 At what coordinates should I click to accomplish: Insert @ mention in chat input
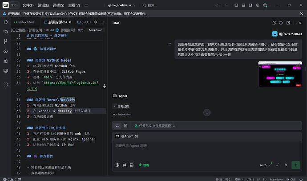point(117,165)
